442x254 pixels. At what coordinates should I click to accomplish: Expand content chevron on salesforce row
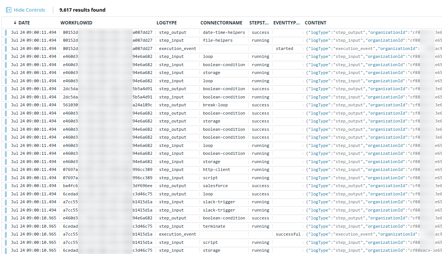tap(304, 186)
